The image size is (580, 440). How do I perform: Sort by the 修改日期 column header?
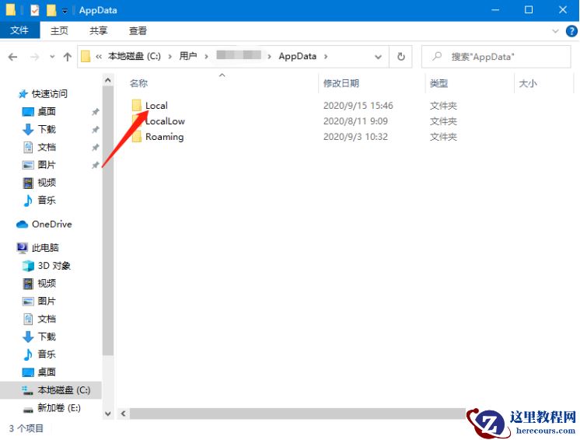pyautogui.click(x=341, y=83)
